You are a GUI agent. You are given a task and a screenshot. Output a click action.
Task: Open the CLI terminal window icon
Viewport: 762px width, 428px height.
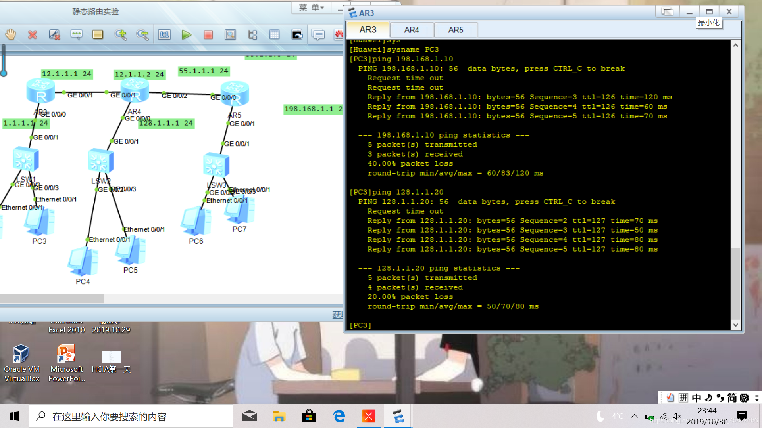297,35
